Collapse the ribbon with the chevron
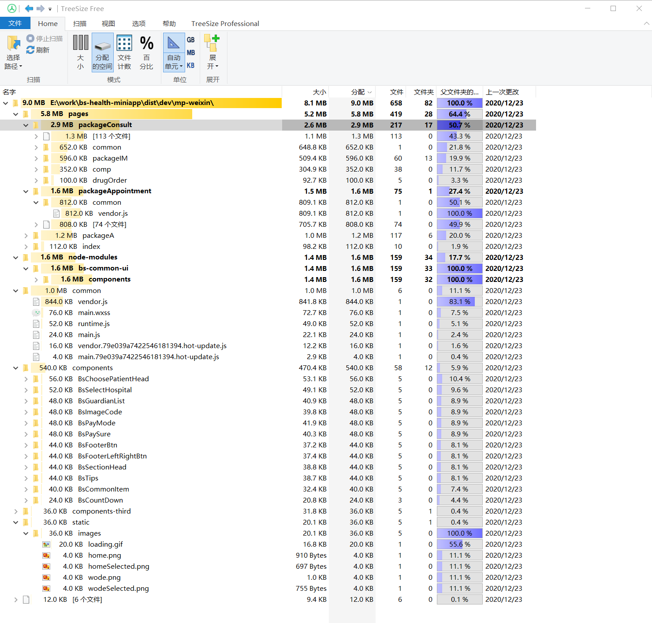This screenshot has height=623, width=652. (x=647, y=23)
